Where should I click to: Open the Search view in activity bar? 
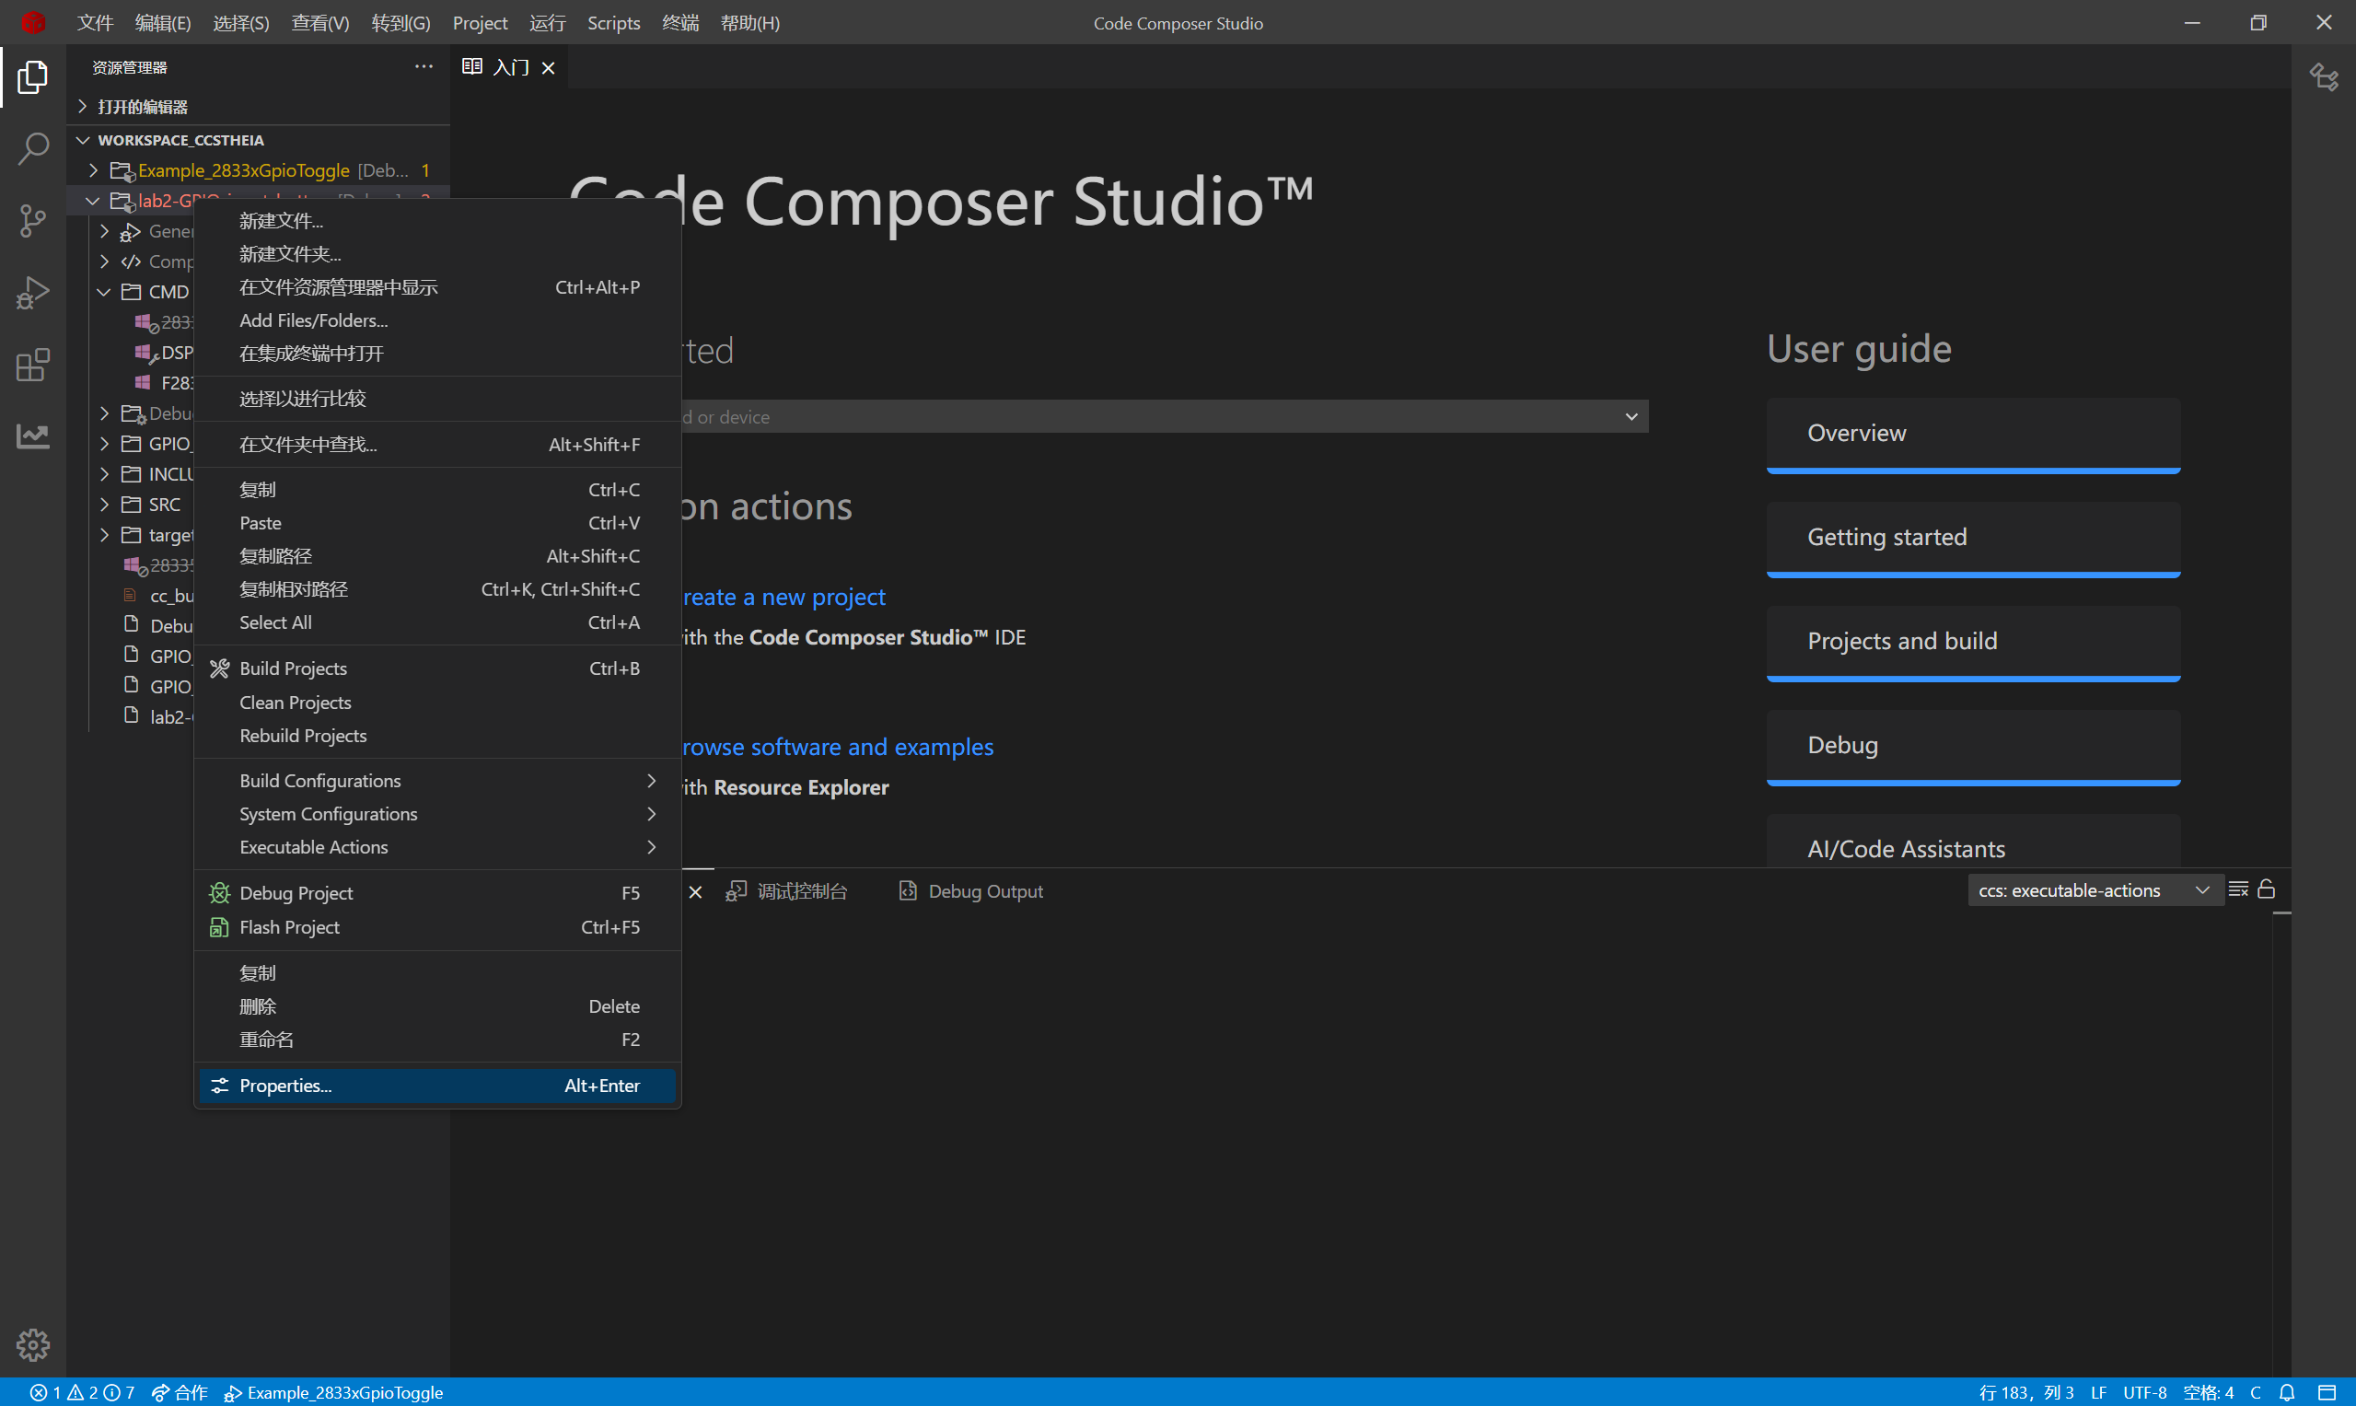click(x=33, y=149)
